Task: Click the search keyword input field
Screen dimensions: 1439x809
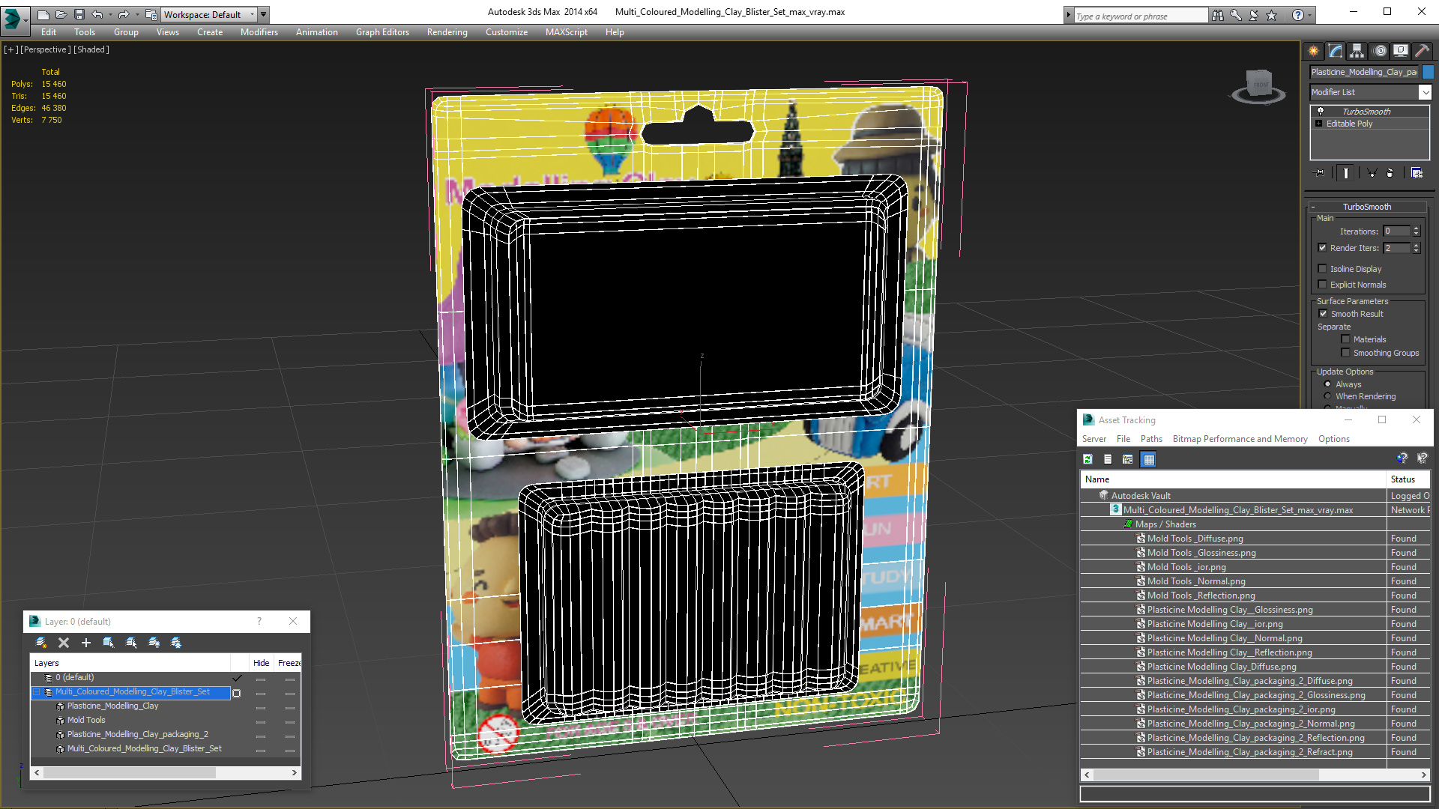Action: tap(1140, 16)
